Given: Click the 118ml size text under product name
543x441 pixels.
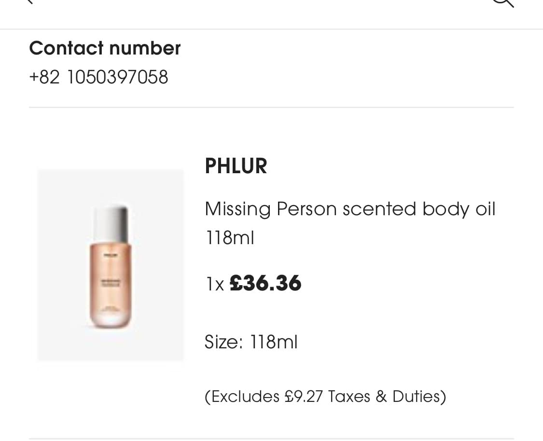Looking at the screenshot, I should point(229,237).
